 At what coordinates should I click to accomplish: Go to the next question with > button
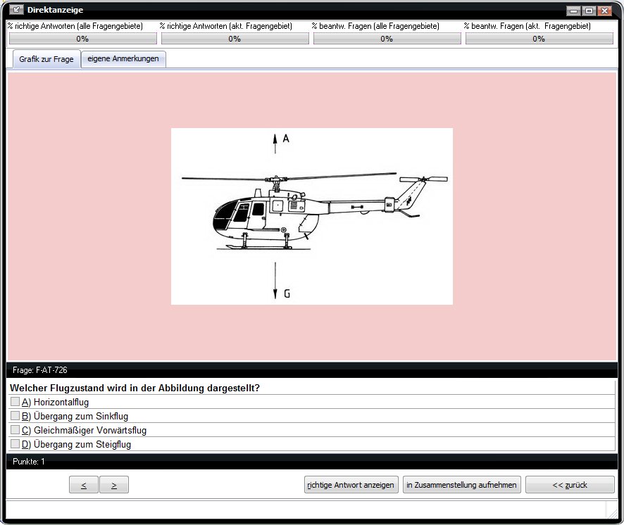[x=114, y=484]
